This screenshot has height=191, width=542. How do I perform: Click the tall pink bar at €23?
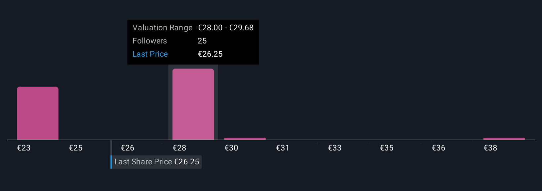pyautogui.click(x=38, y=113)
